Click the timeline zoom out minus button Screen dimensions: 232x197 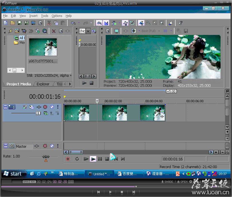(x=222, y=152)
